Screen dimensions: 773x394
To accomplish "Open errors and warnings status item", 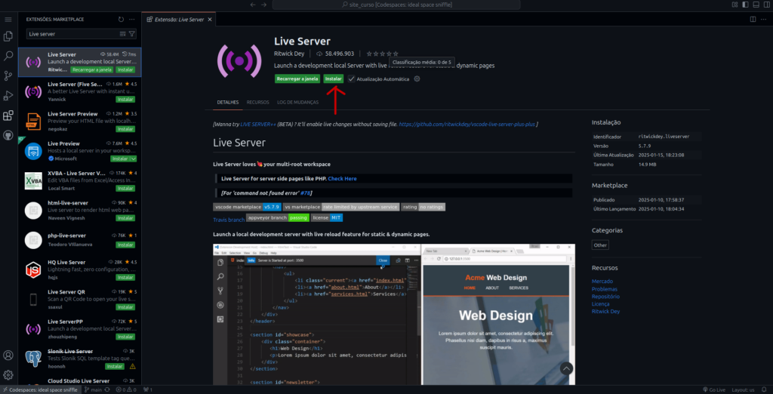I will (x=126, y=389).
